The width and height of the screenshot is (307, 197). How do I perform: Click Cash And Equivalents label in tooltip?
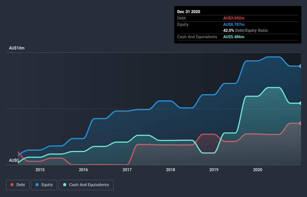click(197, 37)
